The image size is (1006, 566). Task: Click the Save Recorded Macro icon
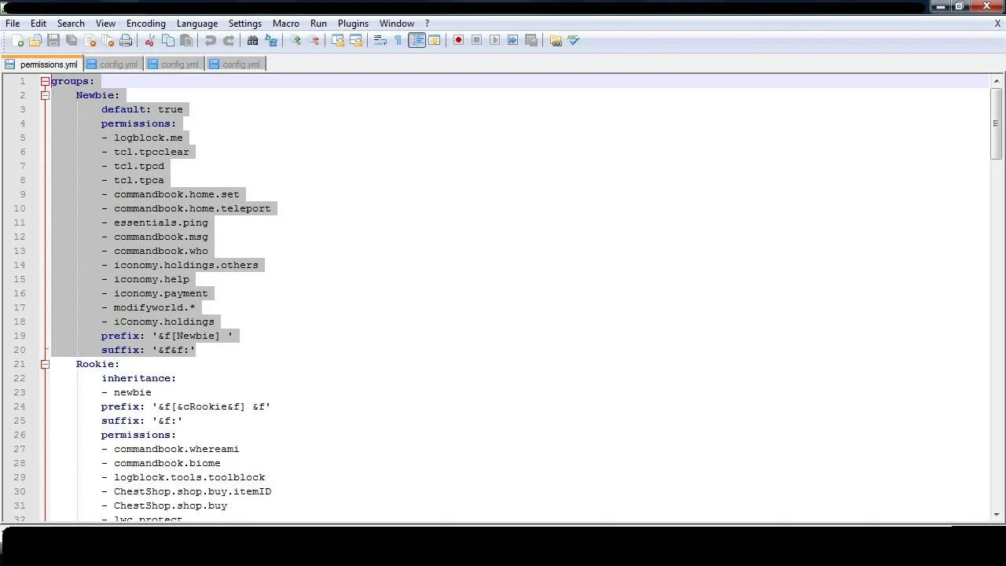[531, 40]
